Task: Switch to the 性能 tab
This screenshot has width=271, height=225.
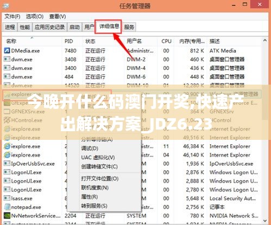Action: (x=25, y=27)
